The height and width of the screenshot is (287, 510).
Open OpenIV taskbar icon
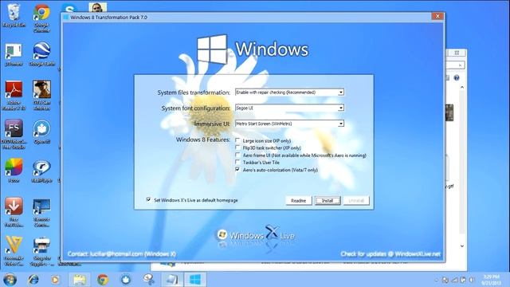click(126, 280)
